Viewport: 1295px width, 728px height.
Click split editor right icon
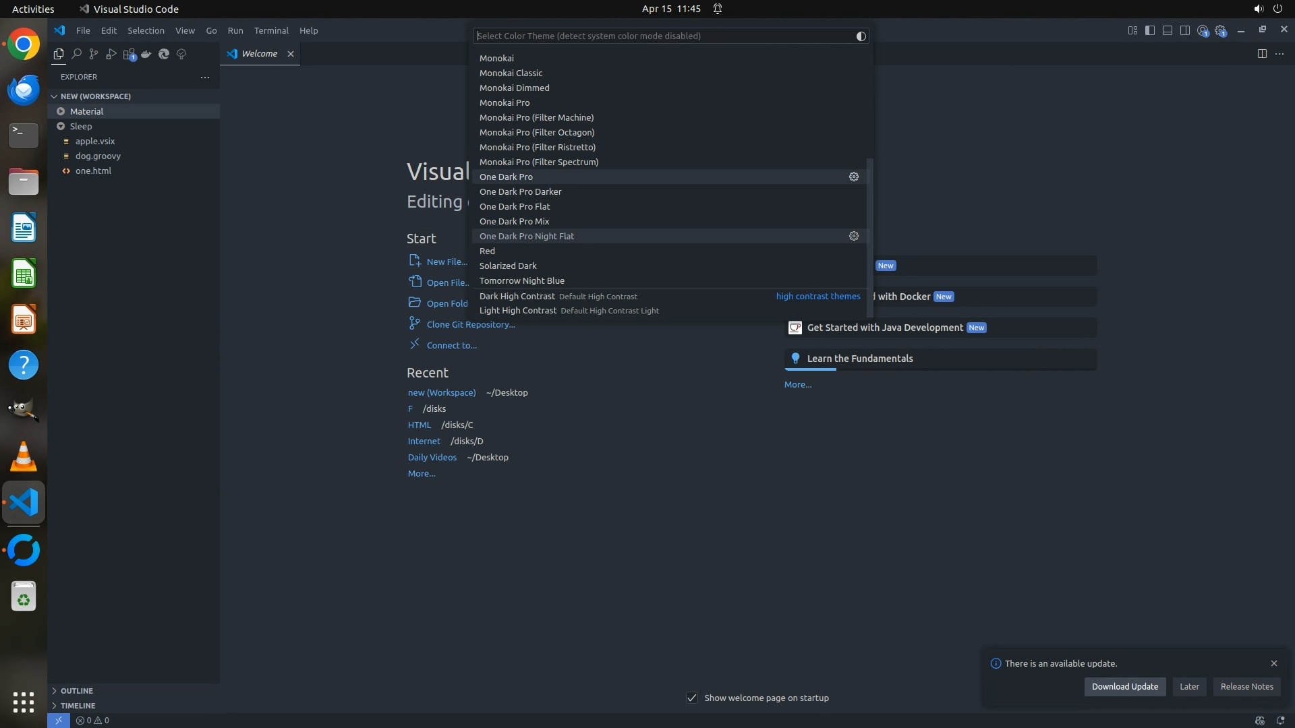pyautogui.click(x=1262, y=54)
